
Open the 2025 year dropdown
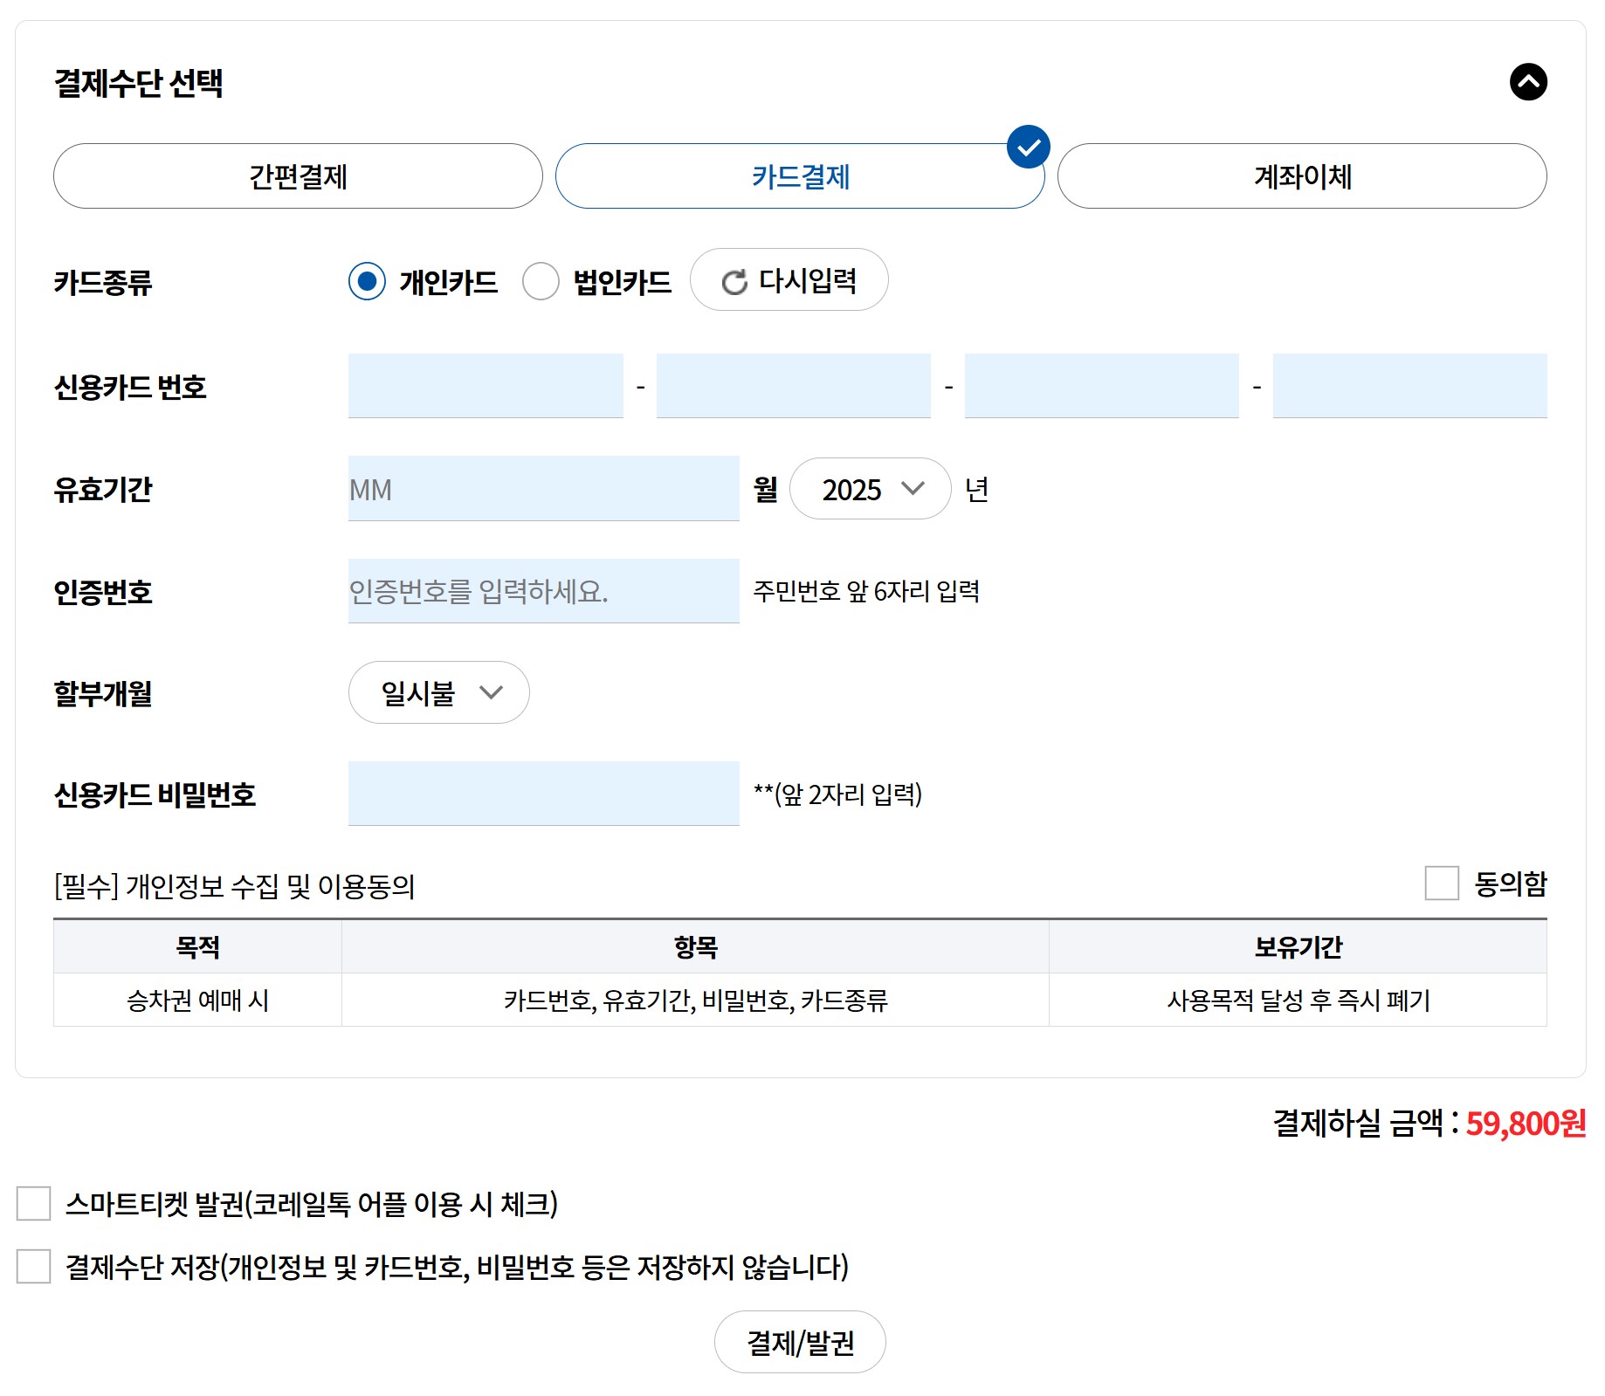click(x=870, y=490)
